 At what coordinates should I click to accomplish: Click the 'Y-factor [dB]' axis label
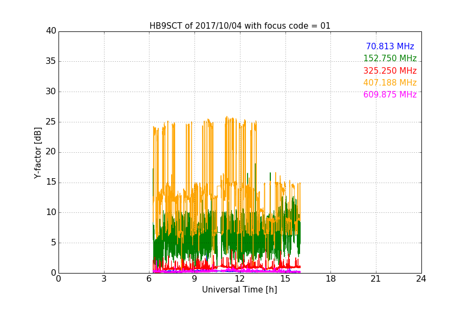[37, 153]
